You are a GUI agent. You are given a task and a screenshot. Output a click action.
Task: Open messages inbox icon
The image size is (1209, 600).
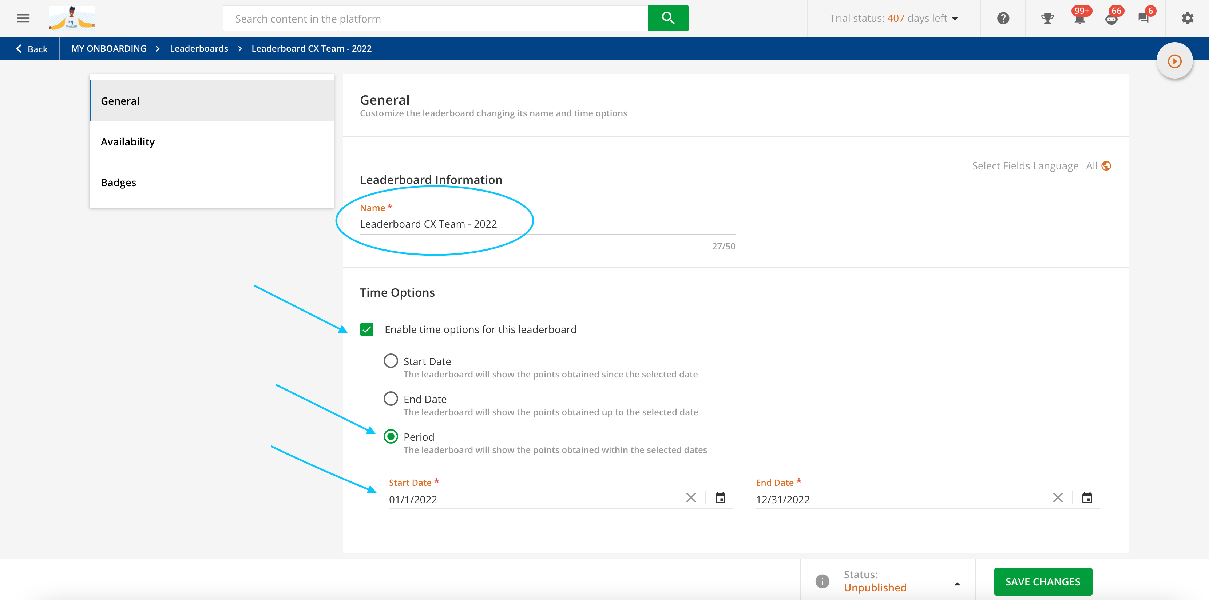click(1144, 18)
